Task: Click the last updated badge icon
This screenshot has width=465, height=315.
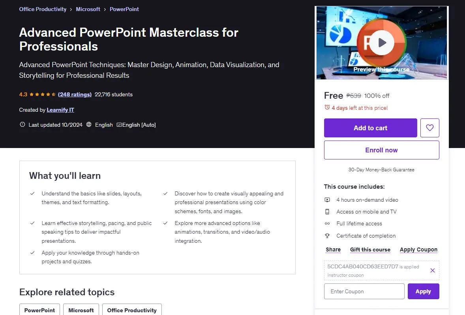Action: pyautogui.click(x=22, y=125)
